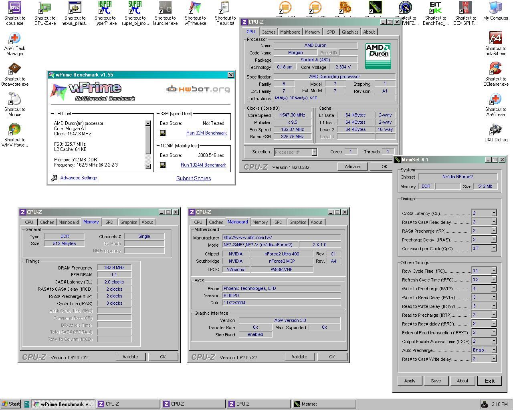Viewport: 513px width, 410px height.
Task: Expand the CAS# Latency (CL) dropdown
Action: click(x=494, y=213)
